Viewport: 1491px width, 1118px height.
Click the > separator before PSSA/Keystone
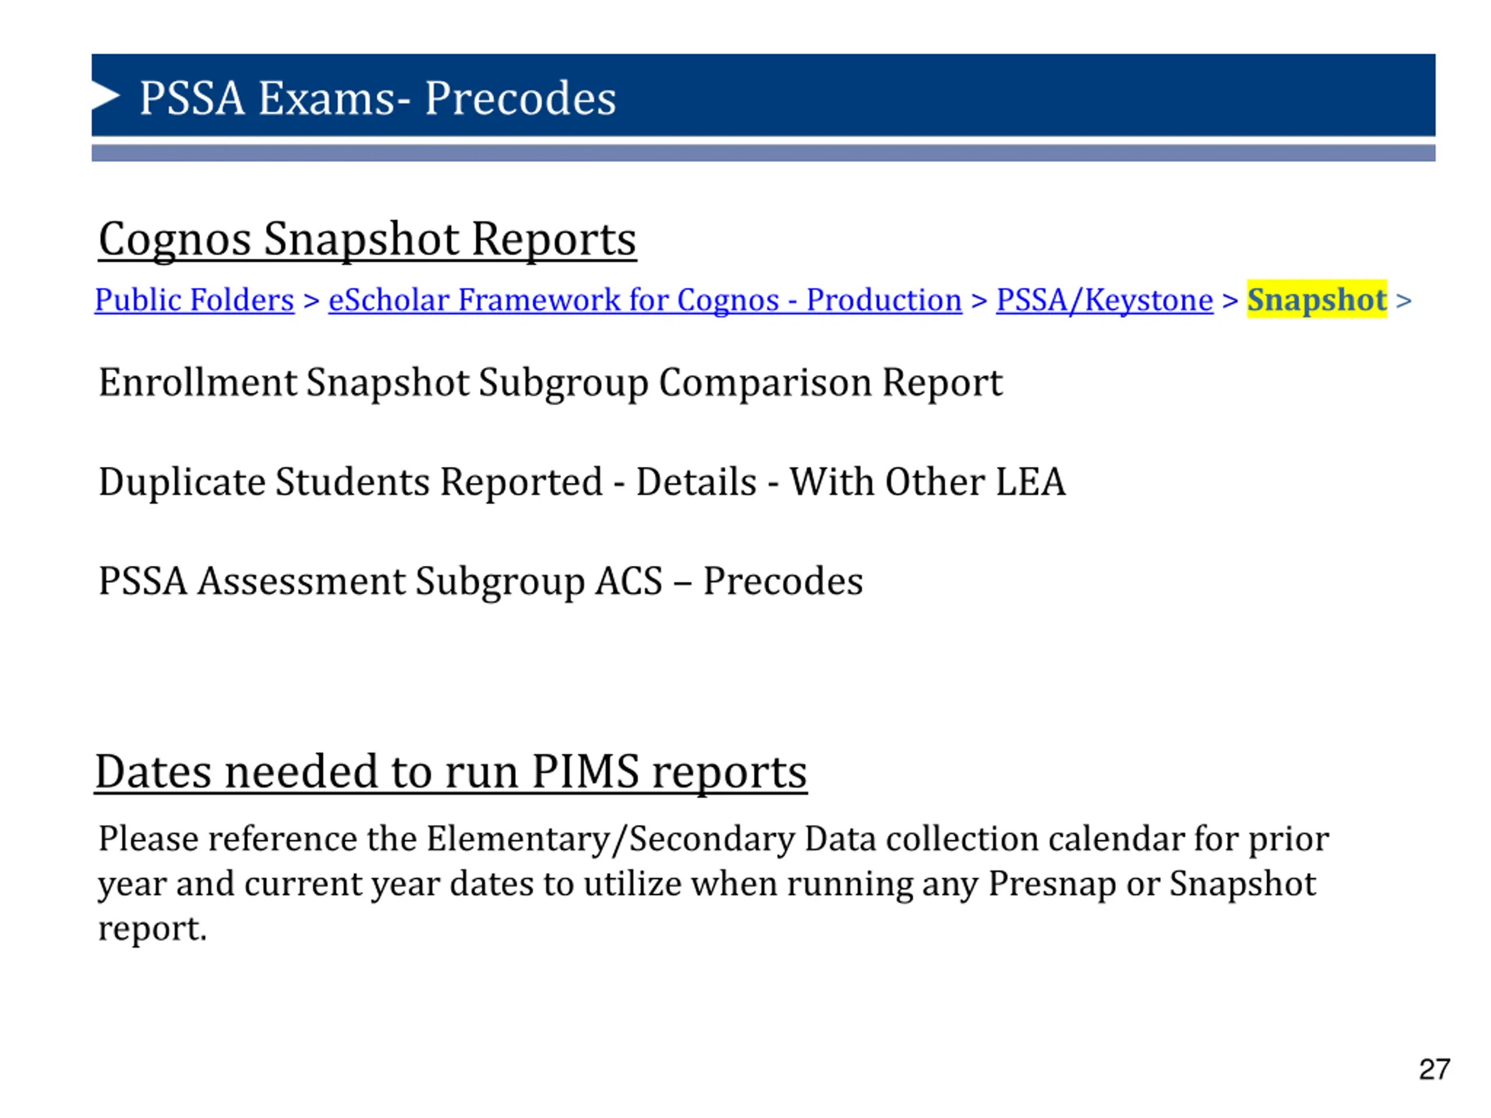point(978,300)
